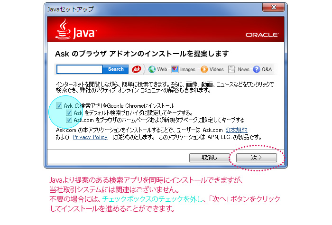This screenshot has height=225, width=332.
Task: Click the Images label in Ask toolbar
Action: point(188,69)
